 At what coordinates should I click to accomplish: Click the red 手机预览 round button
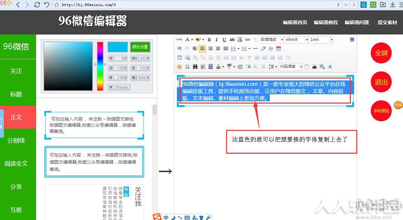pyautogui.click(x=381, y=111)
